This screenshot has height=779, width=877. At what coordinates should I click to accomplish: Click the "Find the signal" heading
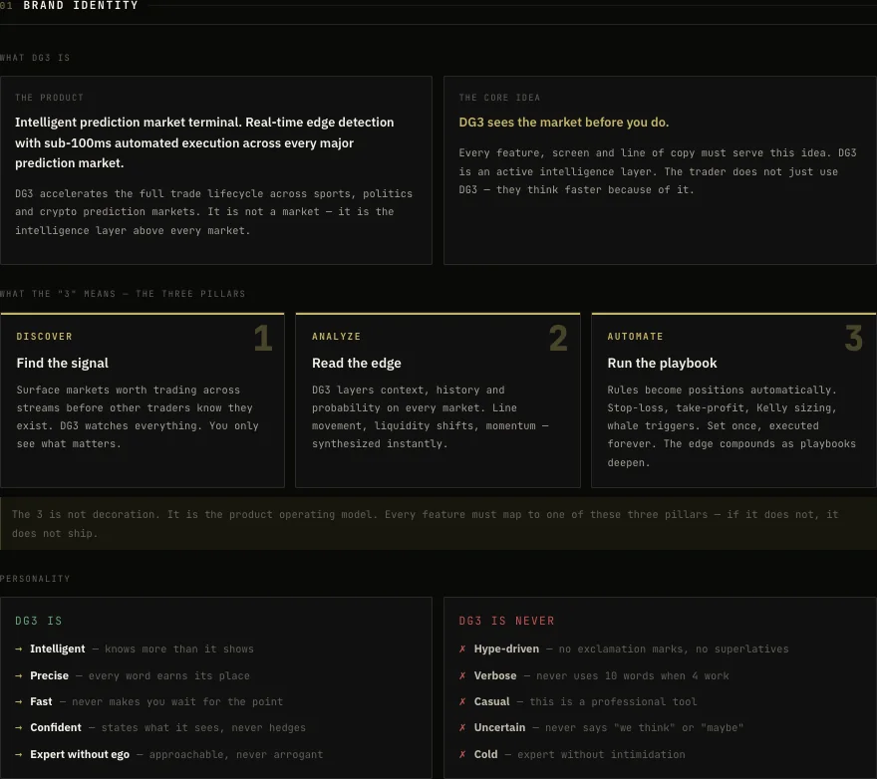point(63,363)
